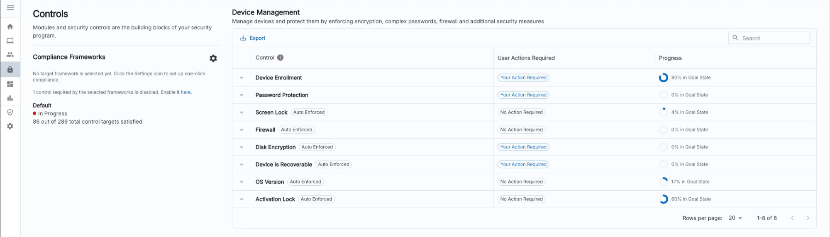Open the bar chart Reports sidebar icon
This screenshot has width=830, height=237.
coord(10,98)
